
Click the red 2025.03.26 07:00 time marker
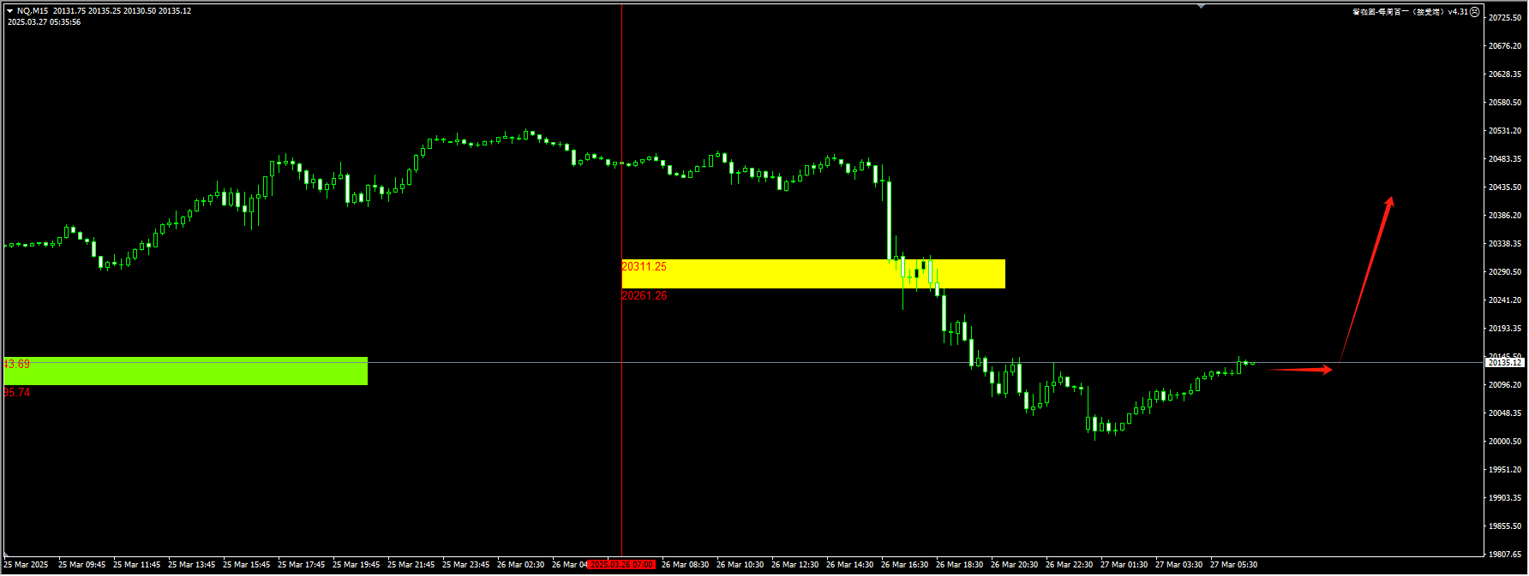pos(622,565)
